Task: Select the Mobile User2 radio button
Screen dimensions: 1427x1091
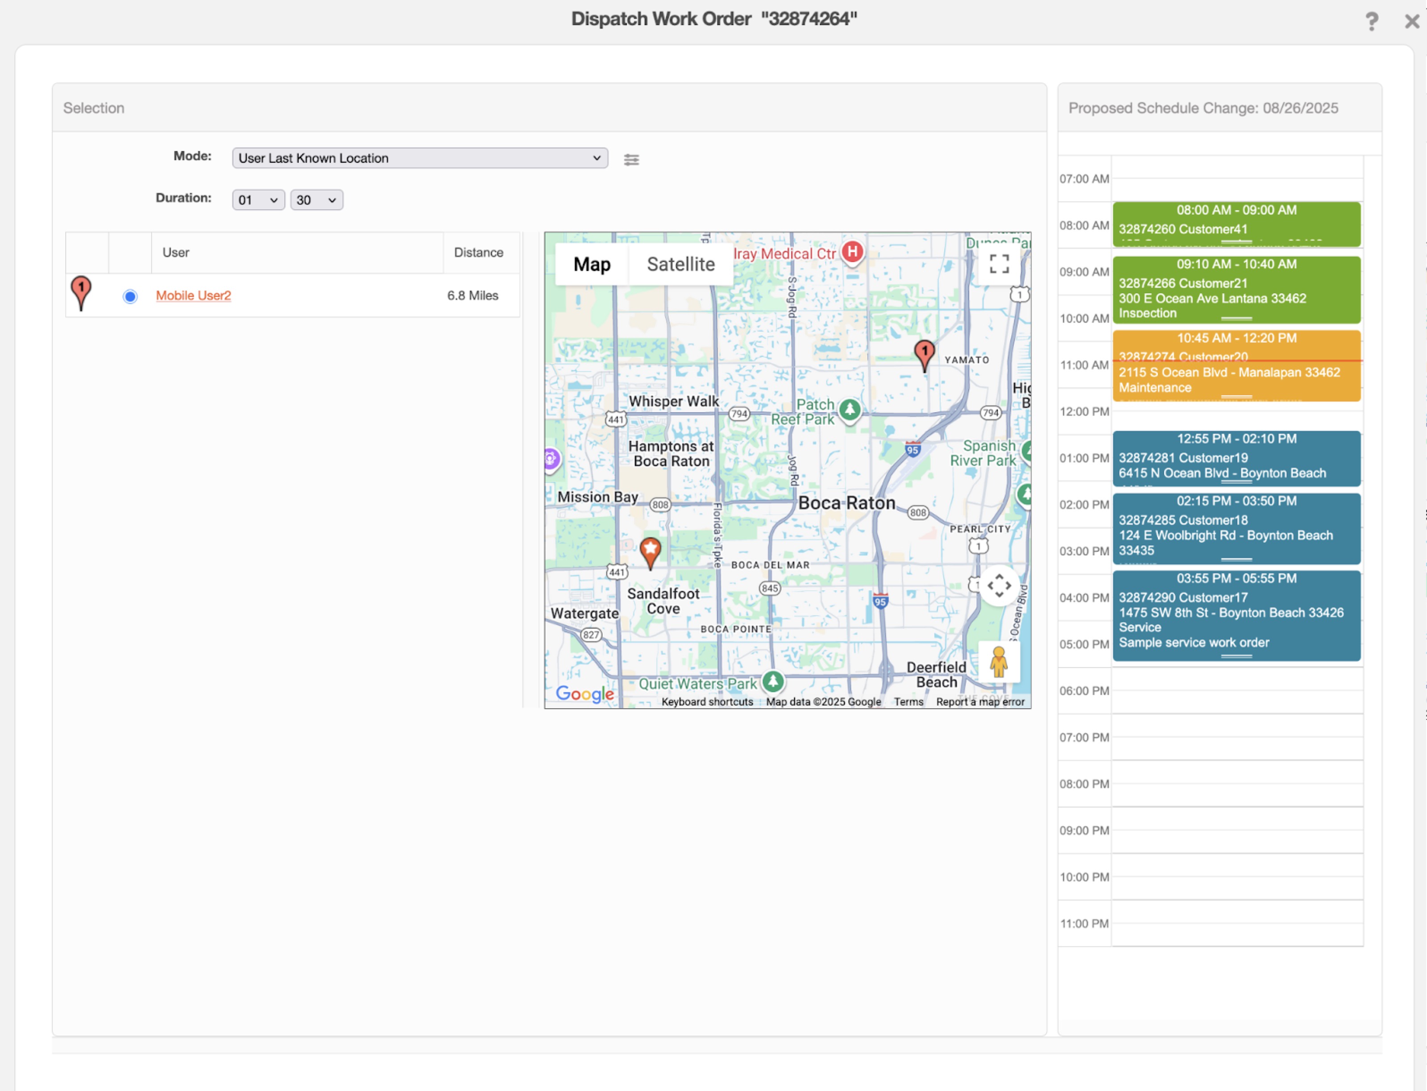Action: pyautogui.click(x=130, y=296)
